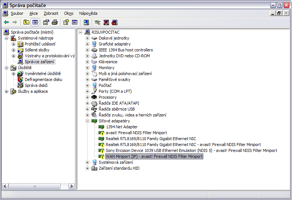This screenshot has height=200, width=292.
Task: Collapse the Systémové nástroje tree node
Action: click(7, 38)
